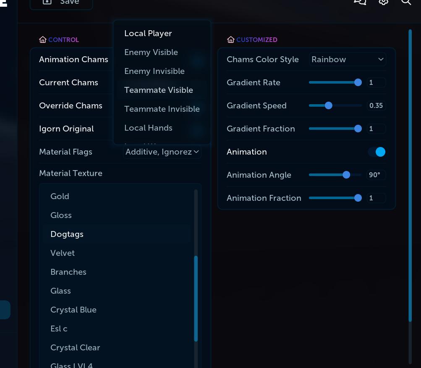Image resolution: width=421 pixels, height=368 pixels.
Task: Click the home icon beside CUSTOMIZED header
Action: coord(231,39)
